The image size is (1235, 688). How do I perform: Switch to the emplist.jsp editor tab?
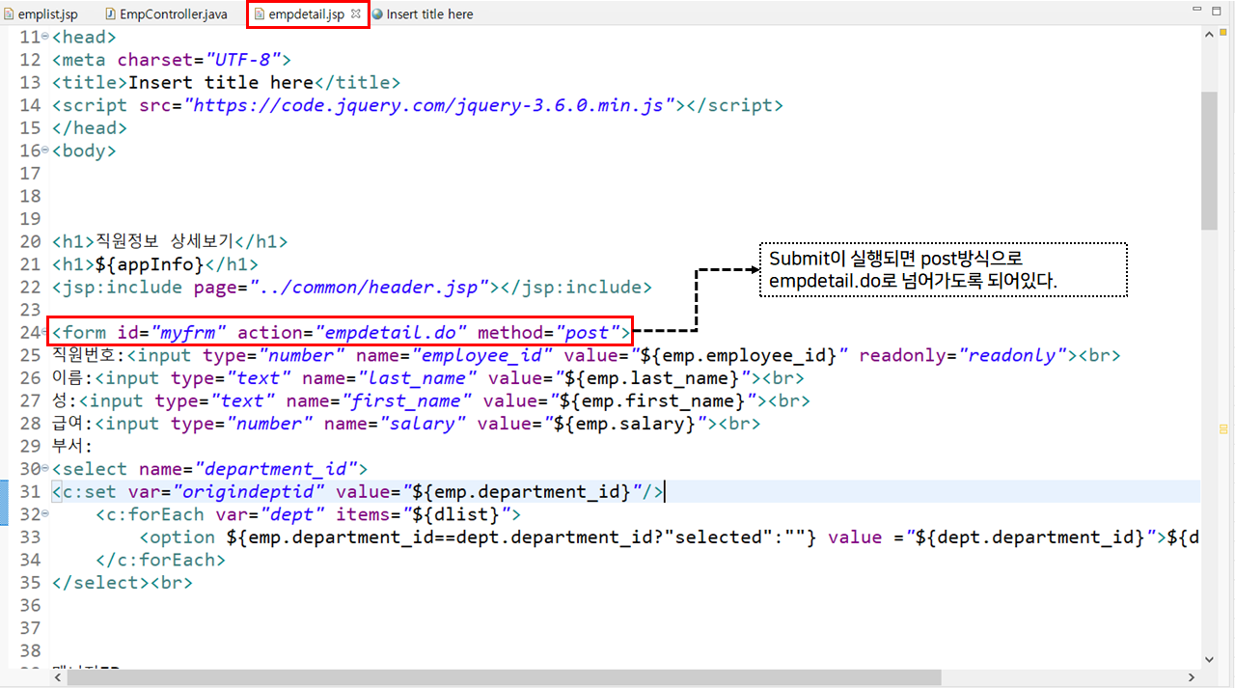coord(40,14)
